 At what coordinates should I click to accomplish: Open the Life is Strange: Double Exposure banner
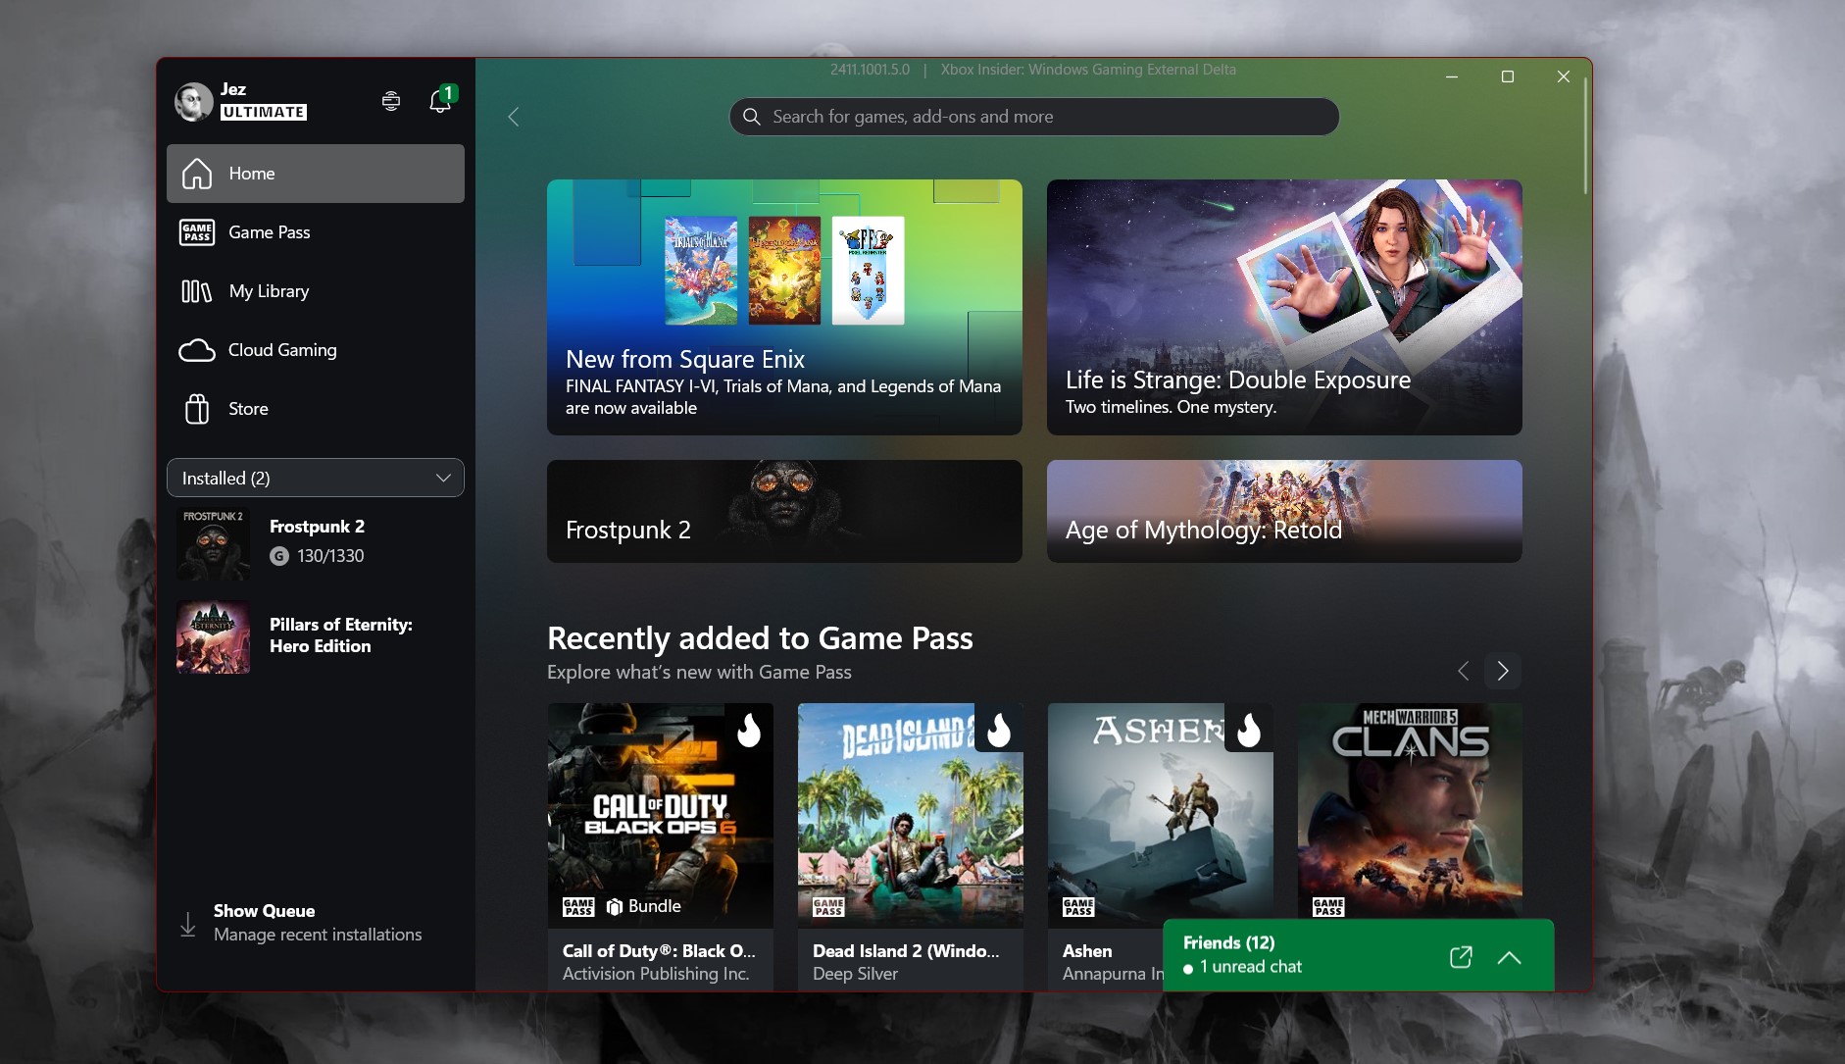pos(1283,307)
